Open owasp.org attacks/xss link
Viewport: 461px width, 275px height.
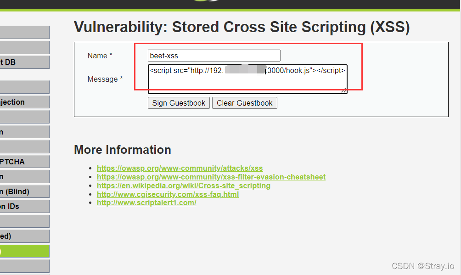(x=180, y=168)
